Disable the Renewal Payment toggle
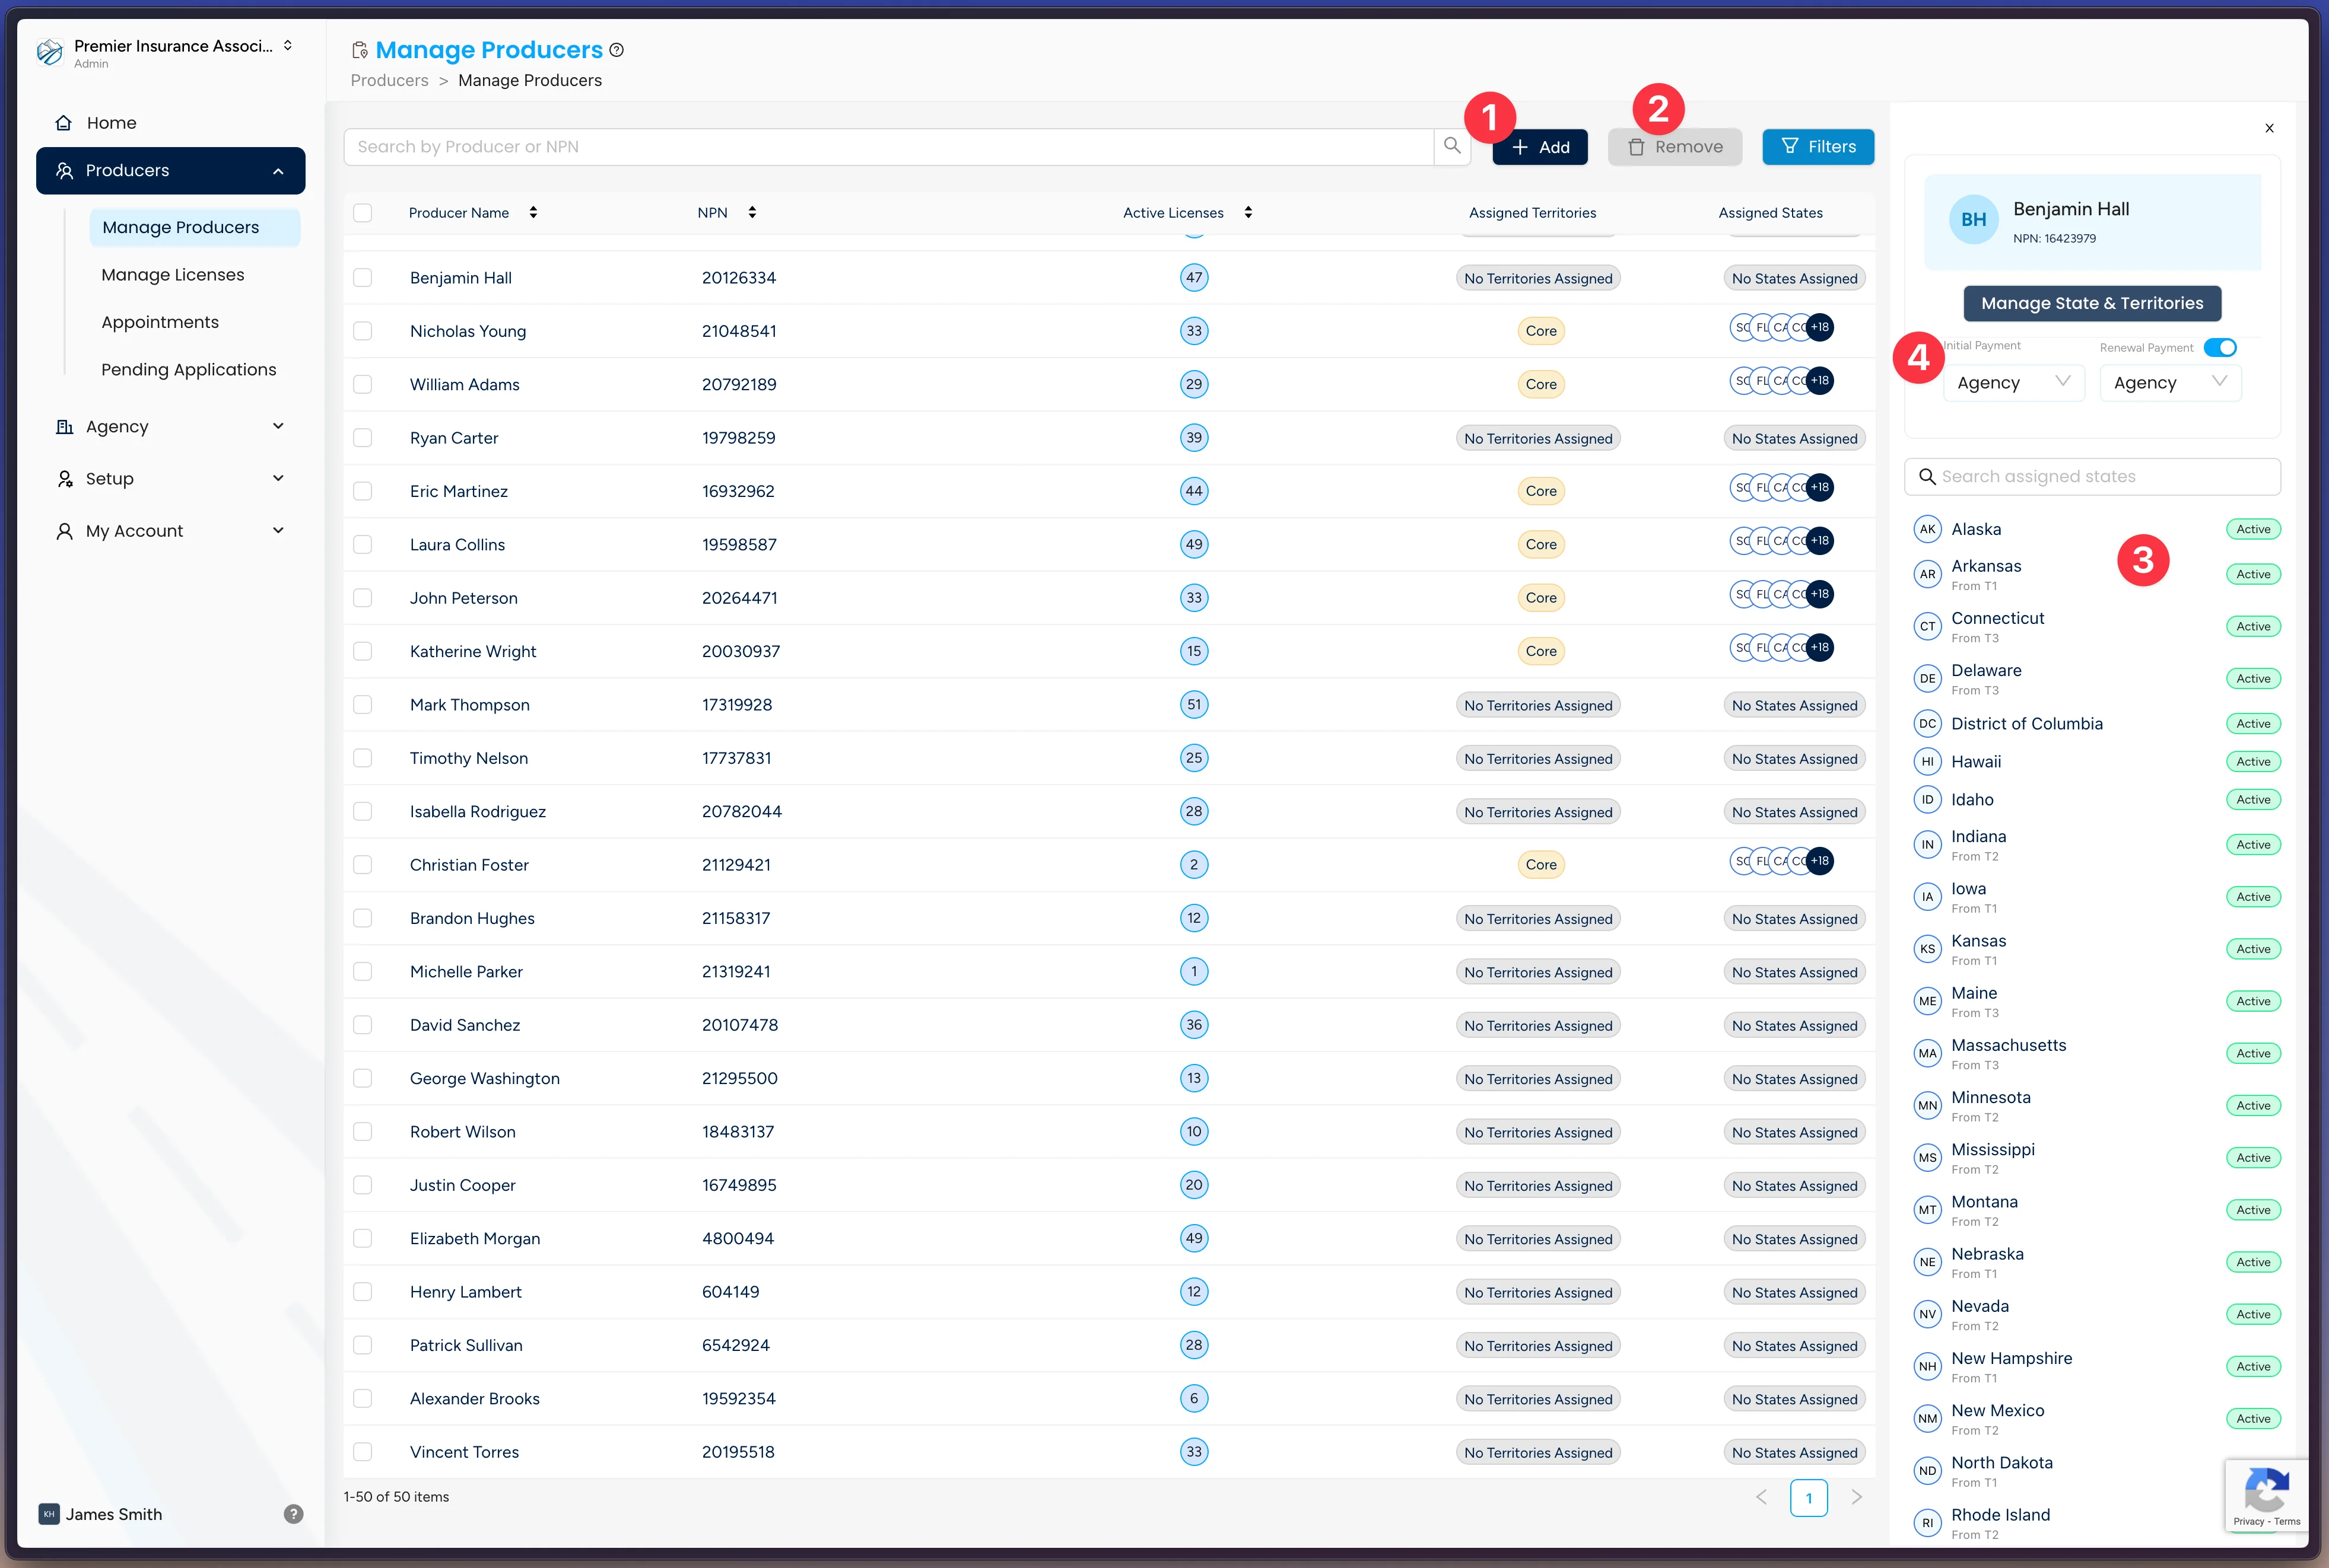 tap(2220, 347)
